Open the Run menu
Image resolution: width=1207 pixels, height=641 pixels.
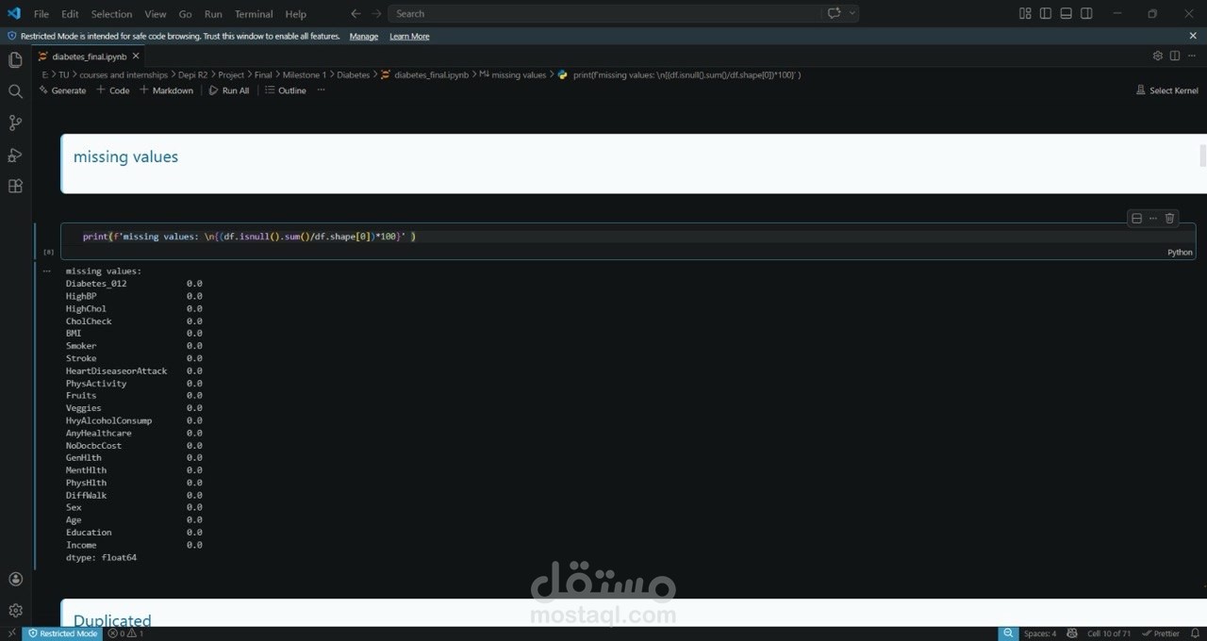213,14
